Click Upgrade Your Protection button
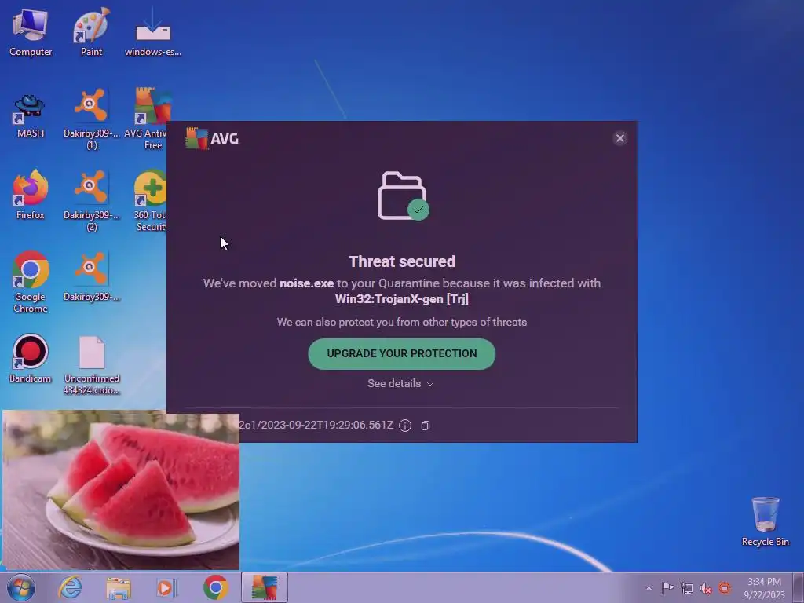This screenshot has width=804, height=603. [x=401, y=354]
